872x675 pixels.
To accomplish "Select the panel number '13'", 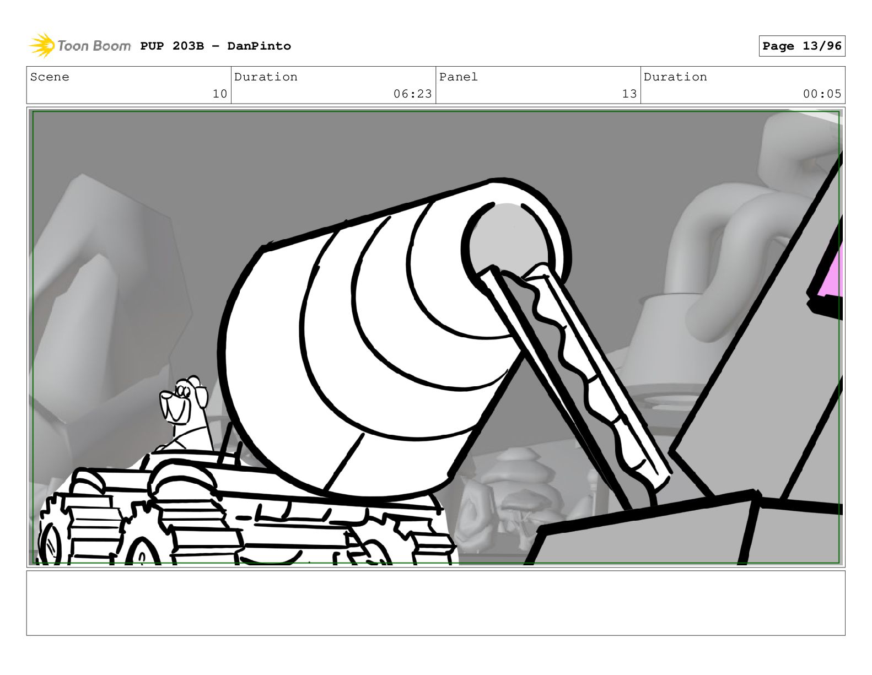I will 629,94.
